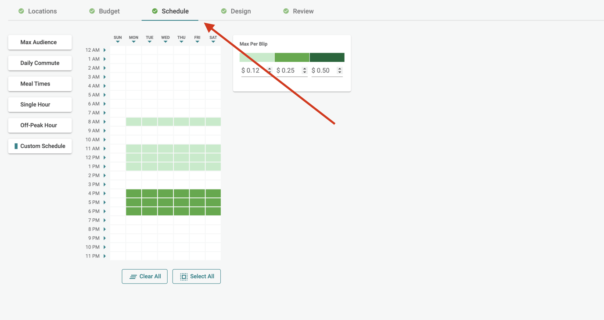
Task: Toggle the Monday 4 PM schedule cell
Action: pyautogui.click(x=133, y=193)
